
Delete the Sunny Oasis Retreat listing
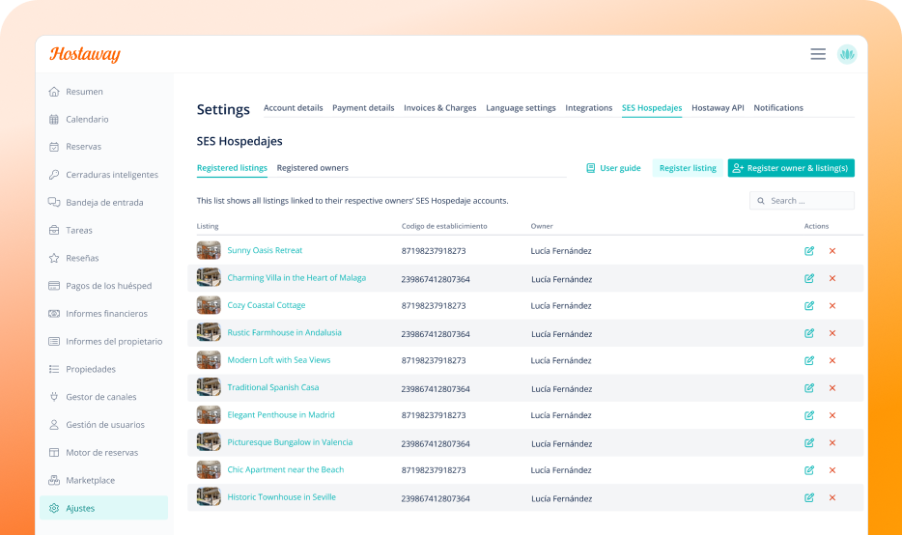tap(832, 251)
